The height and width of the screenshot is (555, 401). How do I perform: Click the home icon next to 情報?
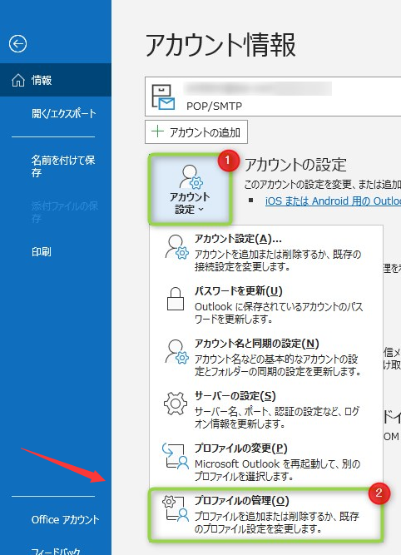click(18, 81)
